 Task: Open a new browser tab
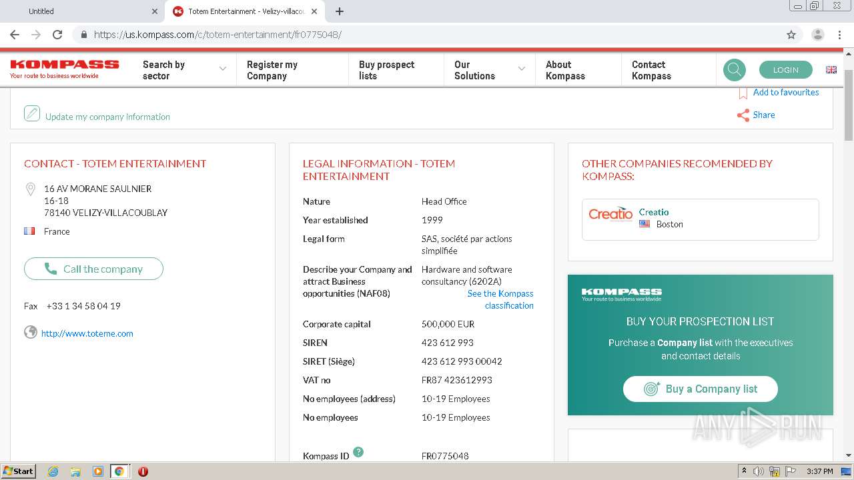(339, 11)
